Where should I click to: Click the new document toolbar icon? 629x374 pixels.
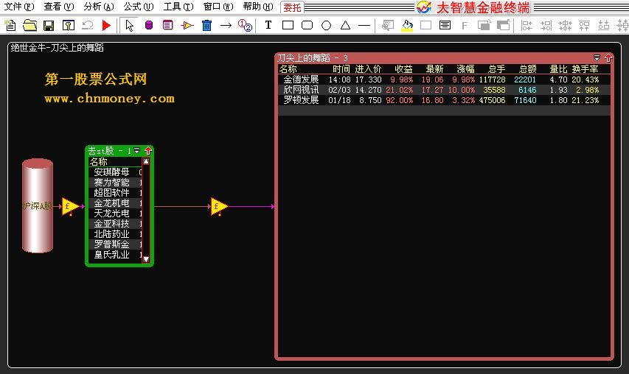(10, 26)
